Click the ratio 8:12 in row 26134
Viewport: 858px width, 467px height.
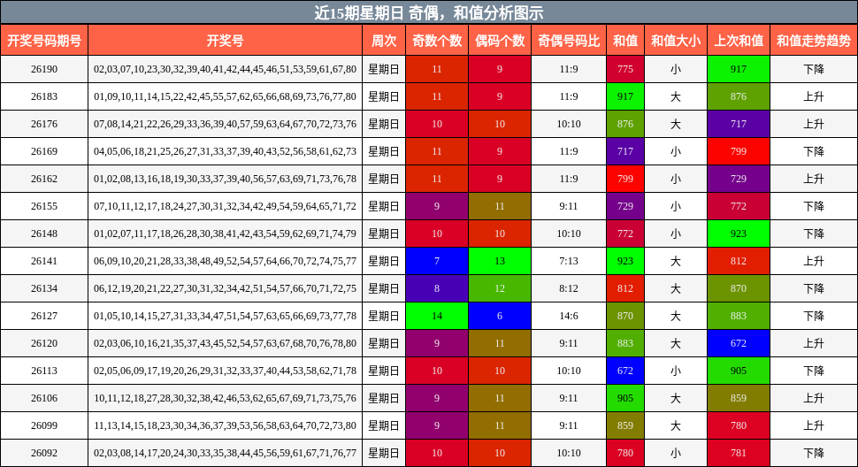(x=569, y=288)
